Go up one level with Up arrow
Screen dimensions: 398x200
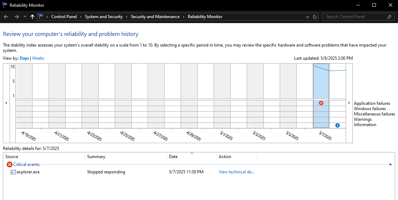coord(32,17)
